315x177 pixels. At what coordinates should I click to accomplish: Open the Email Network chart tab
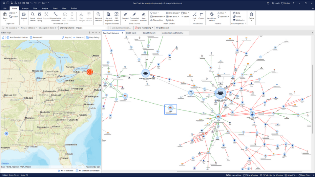pyautogui.click(x=149, y=33)
